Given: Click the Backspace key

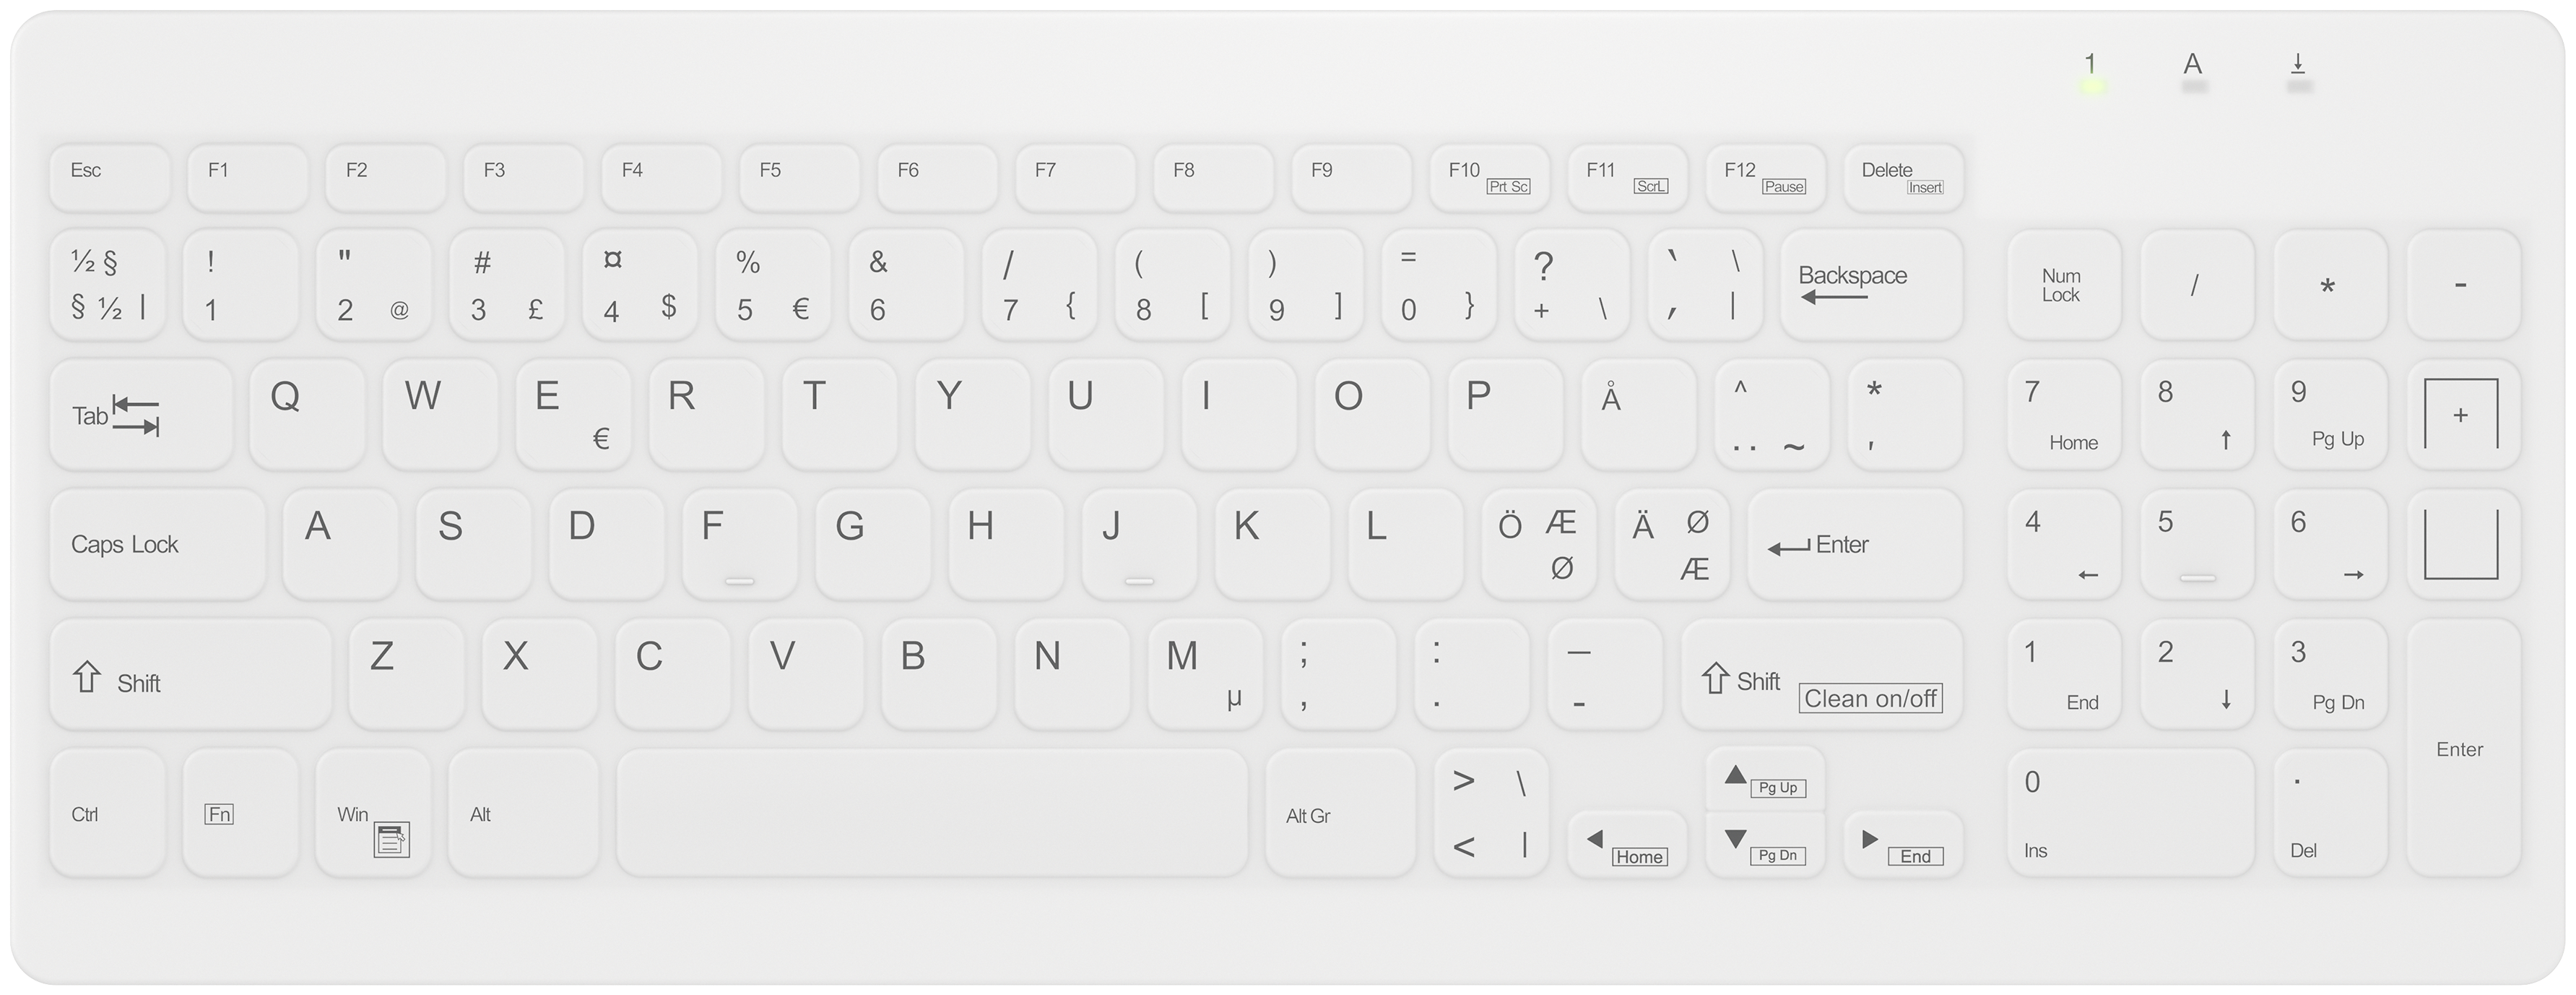Looking at the screenshot, I should coord(1871,285).
